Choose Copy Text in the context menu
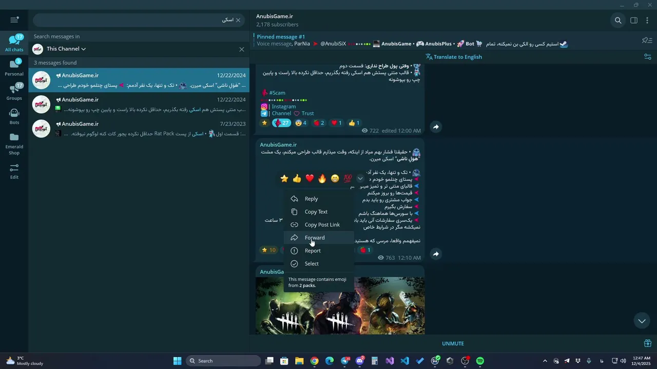The width and height of the screenshot is (657, 369). 319,212
